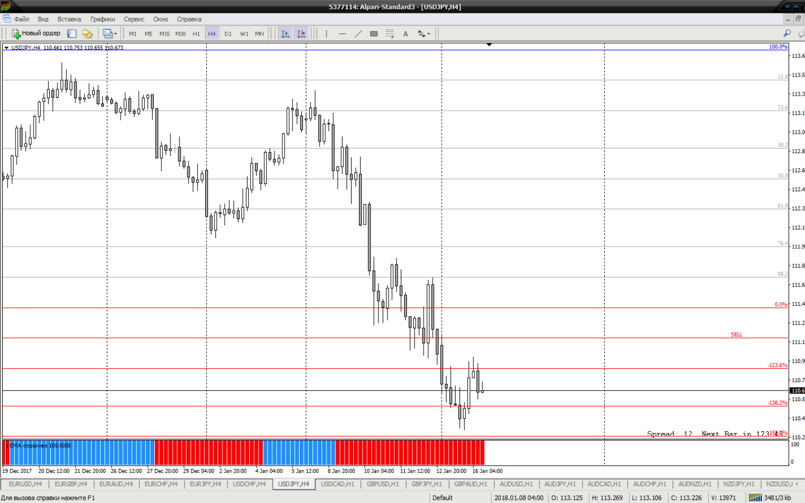The image size is (805, 503).
Task: Click the chart document icon beside Файл
Action: point(6,19)
